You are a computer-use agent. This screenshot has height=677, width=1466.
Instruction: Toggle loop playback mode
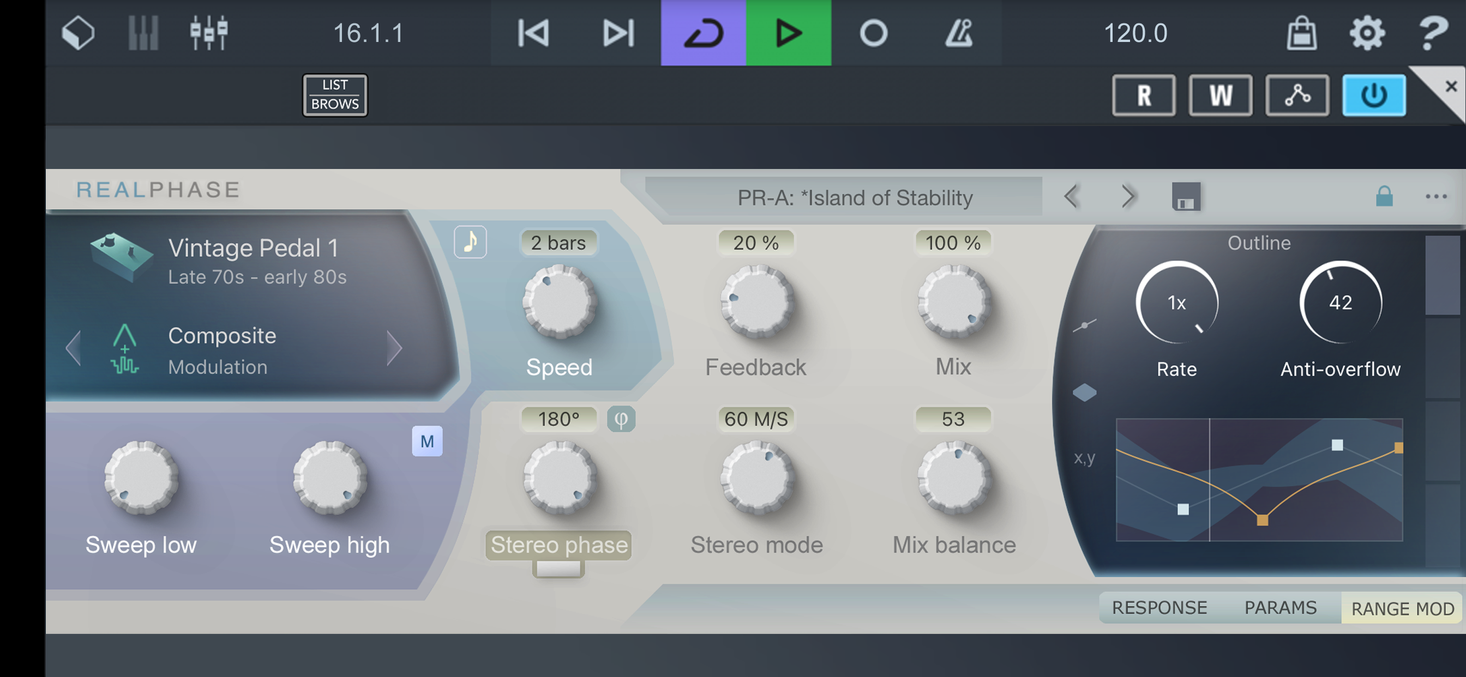coord(704,33)
